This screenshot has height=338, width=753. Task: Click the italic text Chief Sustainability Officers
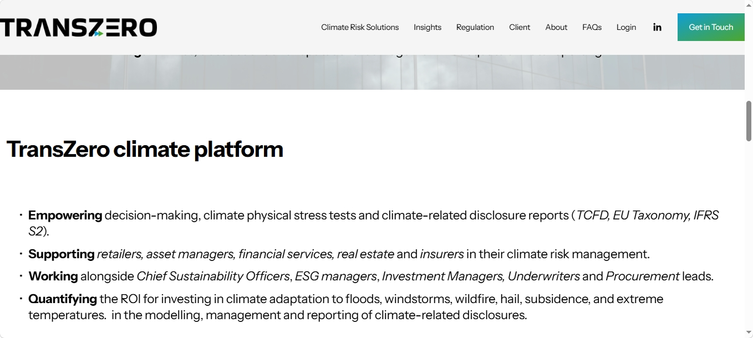point(213,276)
